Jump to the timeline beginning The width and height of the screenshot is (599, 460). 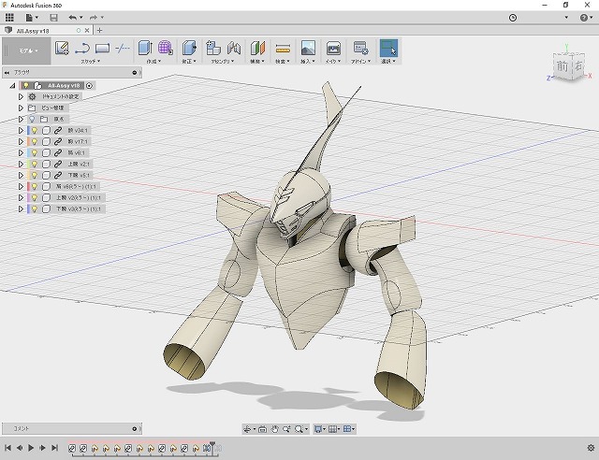(x=7, y=448)
